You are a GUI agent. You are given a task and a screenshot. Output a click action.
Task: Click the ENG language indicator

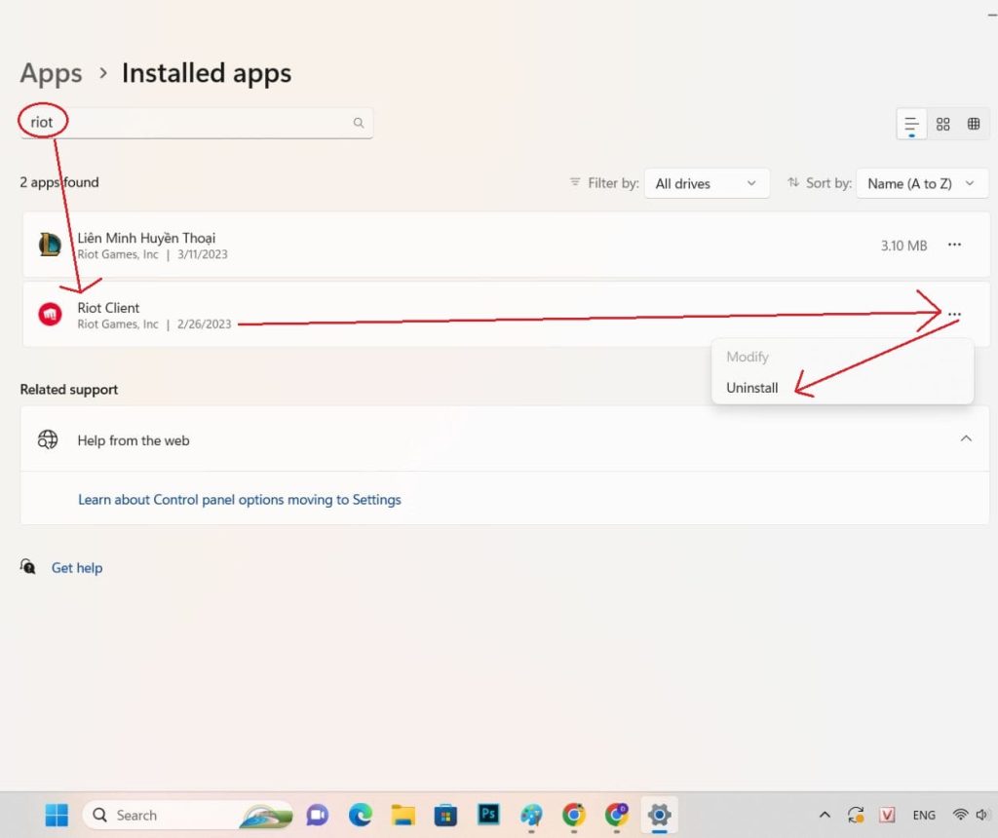924,815
